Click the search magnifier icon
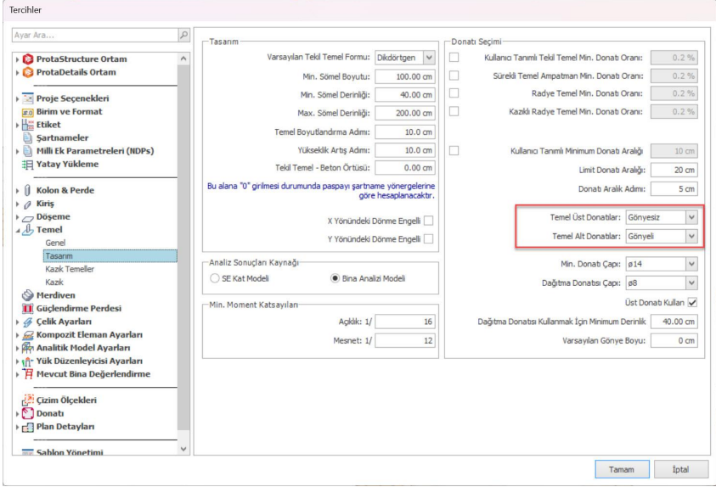This screenshot has height=487, width=716. point(183,36)
